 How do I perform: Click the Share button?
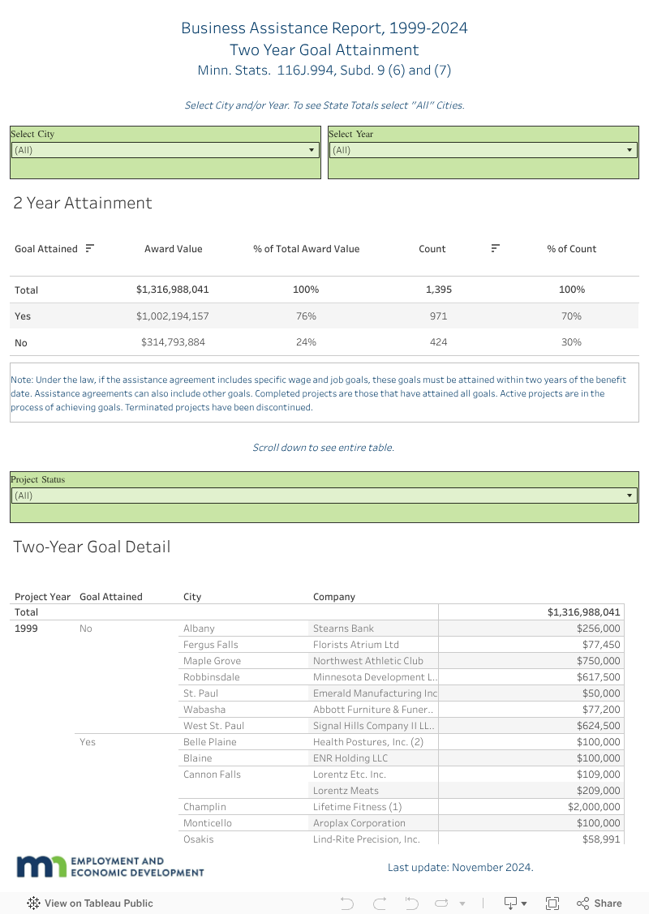[x=600, y=903]
